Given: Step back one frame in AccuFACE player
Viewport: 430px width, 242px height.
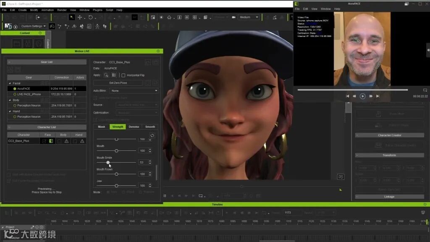Looking at the screenshot, I should coord(354,96).
